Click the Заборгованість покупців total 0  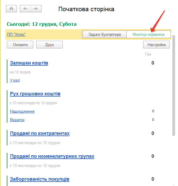tap(153, 179)
